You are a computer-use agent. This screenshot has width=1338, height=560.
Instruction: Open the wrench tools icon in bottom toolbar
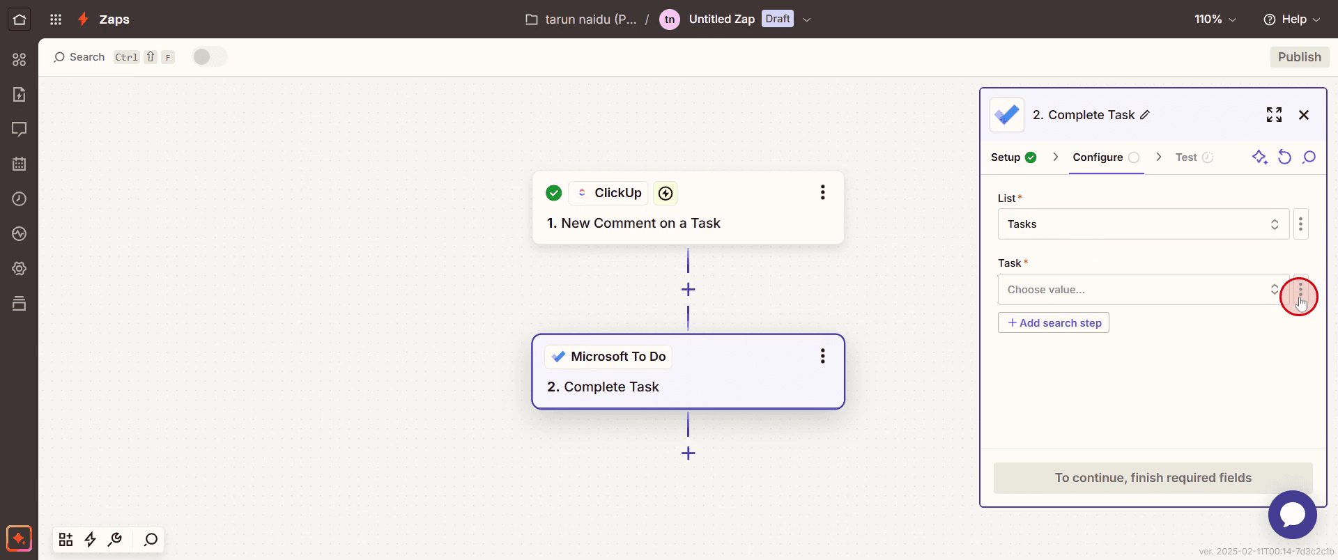click(x=115, y=539)
